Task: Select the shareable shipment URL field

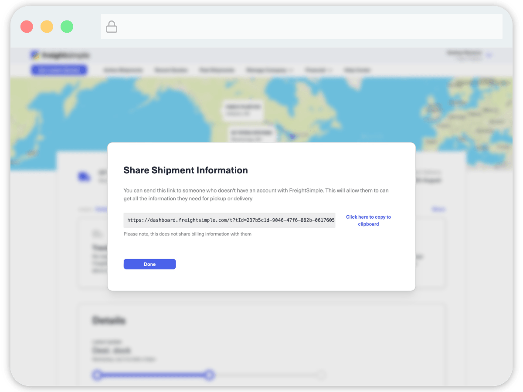Action: [x=229, y=220]
